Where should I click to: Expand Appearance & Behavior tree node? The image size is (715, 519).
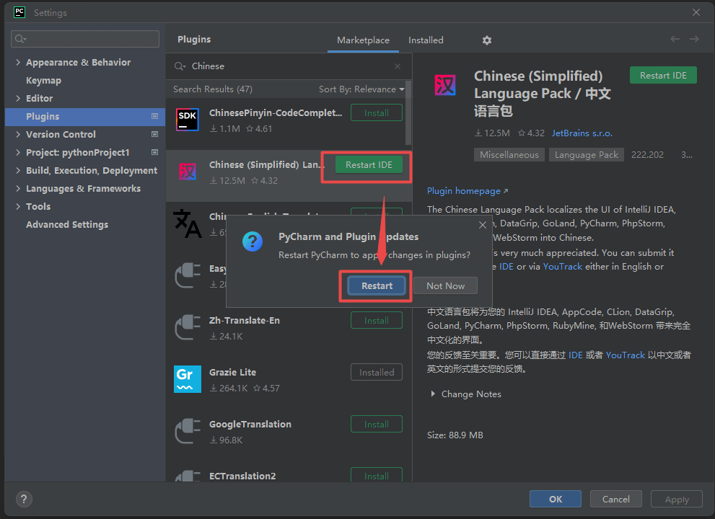pos(18,63)
